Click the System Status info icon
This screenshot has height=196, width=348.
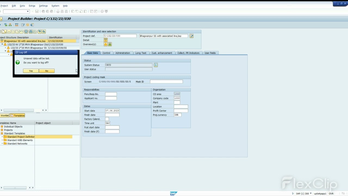click(156, 65)
